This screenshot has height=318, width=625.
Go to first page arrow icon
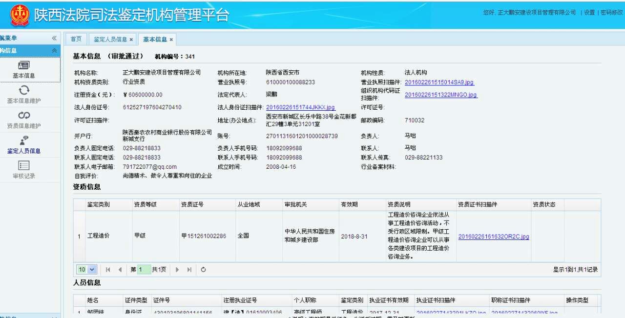pos(108,270)
